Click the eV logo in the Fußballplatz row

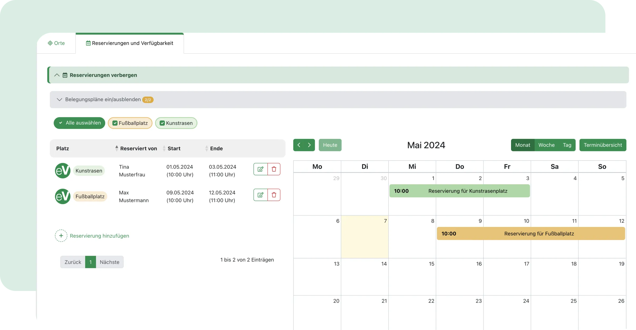(62, 196)
